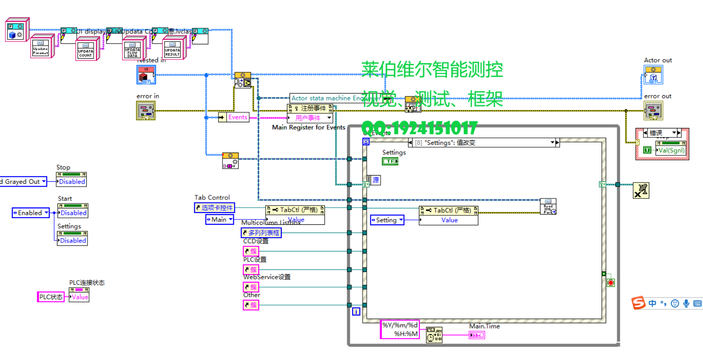Click the Main.Time string indicator terminal
This screenshot has height=354, width=703.
click(477, 335)
